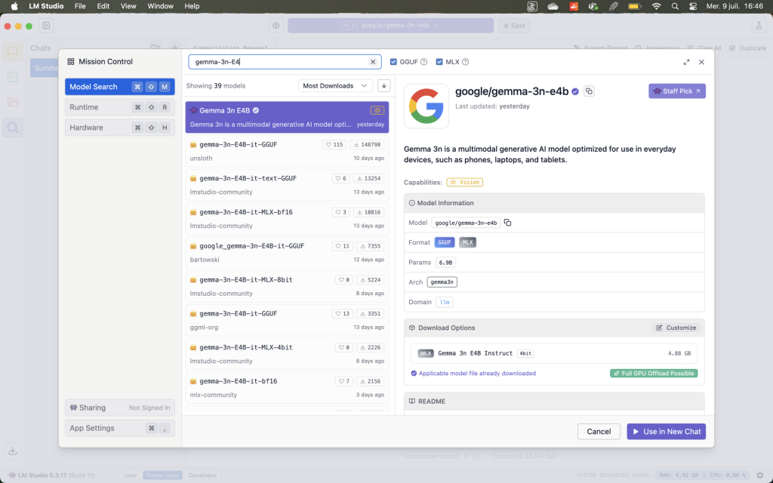
Task: Click Use in New Chat button
Action: [x=666, y=432]
